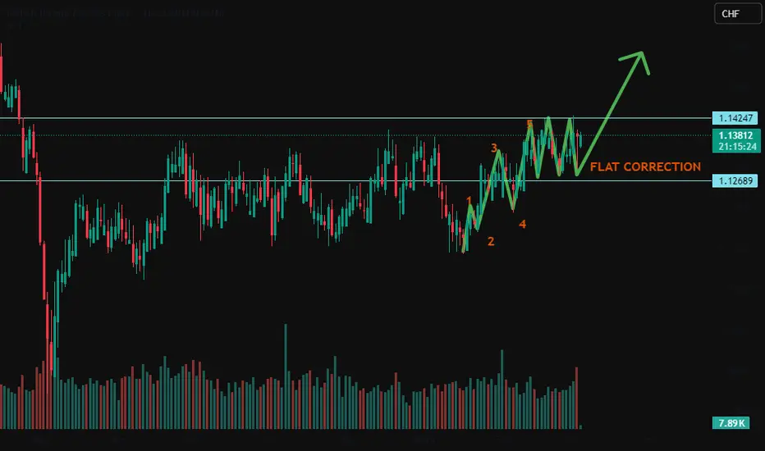Select the wave label 2
Image resolution: width=765 pixels, height=451 pixels.
(x=491, y=241)
